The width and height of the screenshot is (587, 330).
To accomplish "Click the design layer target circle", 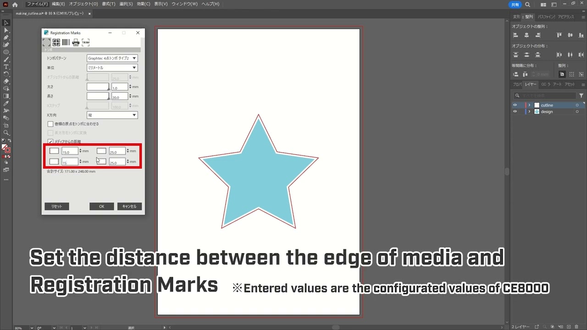I will [x=577, y=112].
